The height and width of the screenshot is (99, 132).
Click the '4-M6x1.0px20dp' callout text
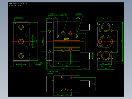tap(102, 18)
